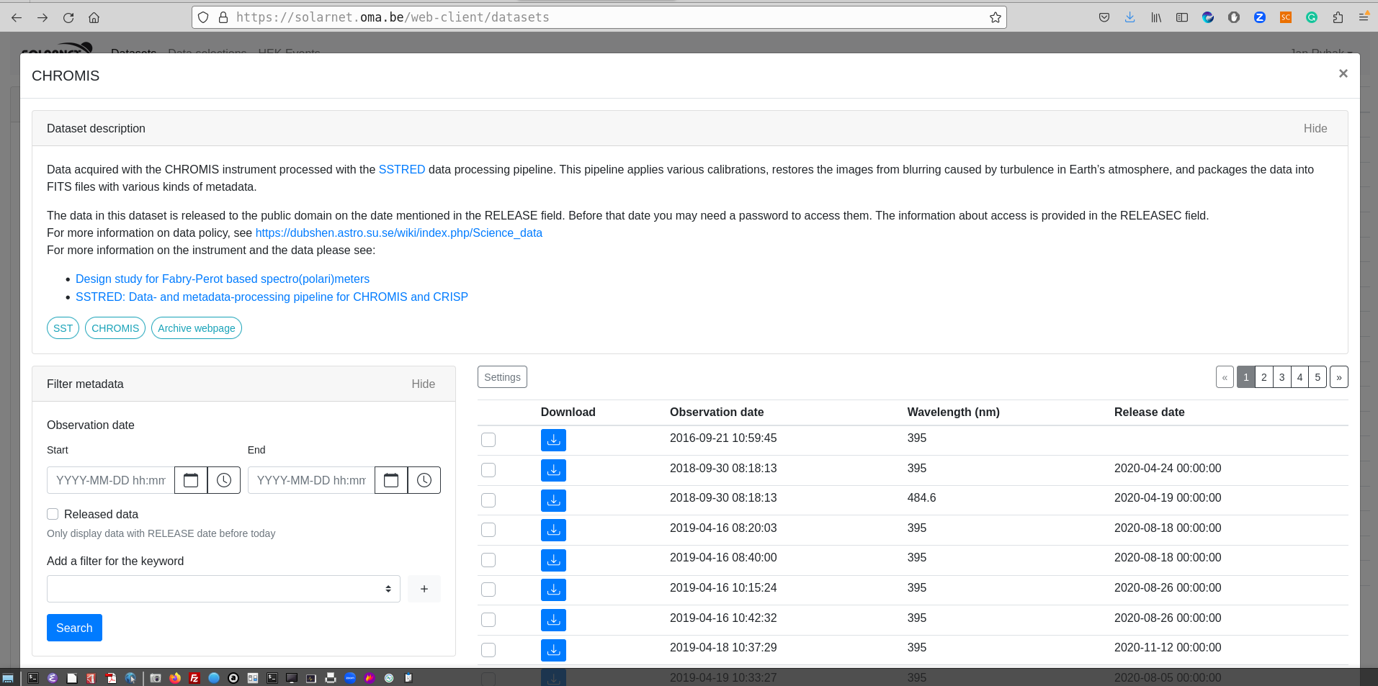
Task: Open Start date clock time picker
Action: 224,480
